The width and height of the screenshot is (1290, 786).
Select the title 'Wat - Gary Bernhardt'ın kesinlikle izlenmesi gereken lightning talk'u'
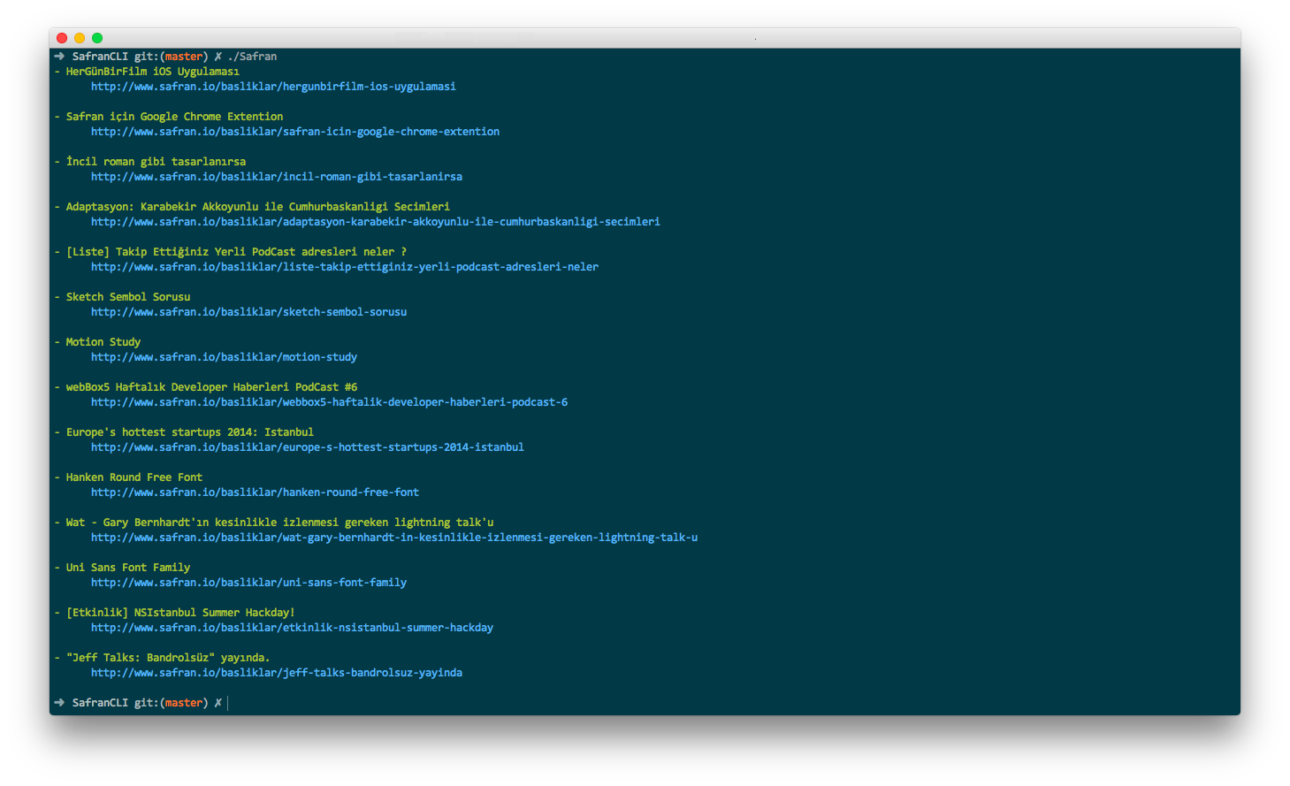pos(280,523)
